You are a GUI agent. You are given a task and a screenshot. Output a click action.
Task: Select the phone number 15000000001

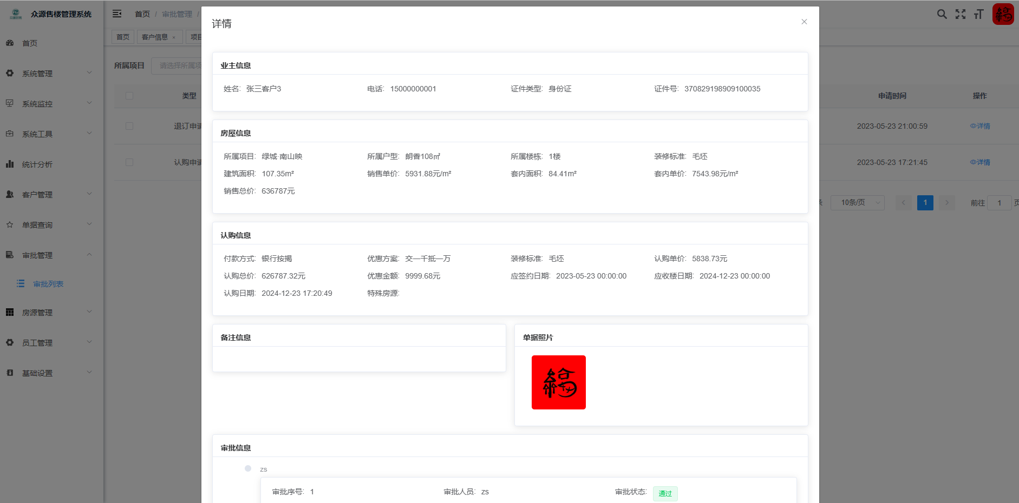(413, 89)
